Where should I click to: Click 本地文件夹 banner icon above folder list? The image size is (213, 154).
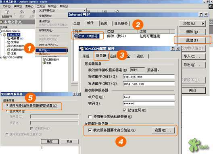click(2, 22)
